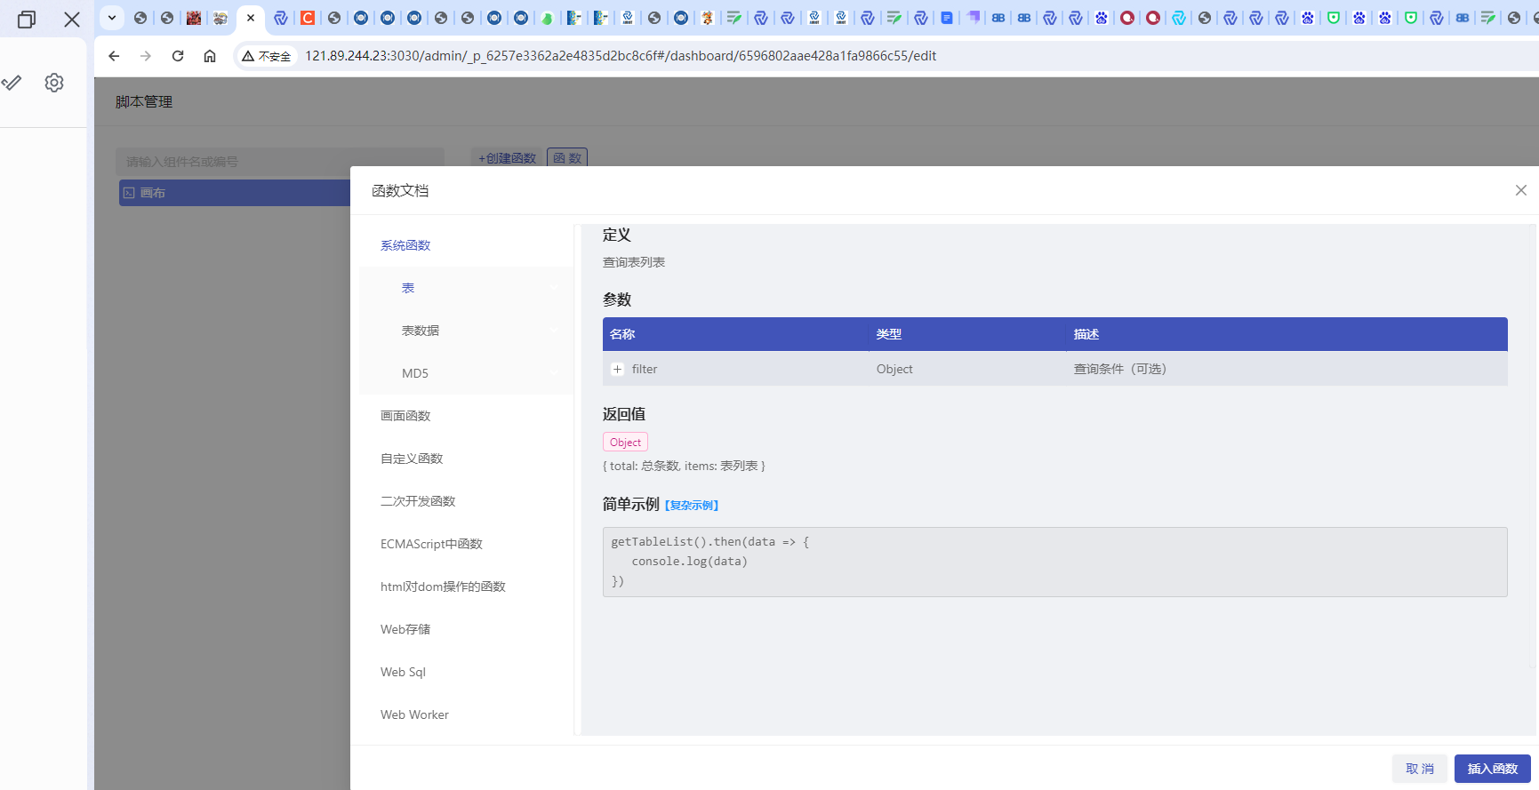Switch to the purple square icon tab
This screenshot has height=790, width=1539.
(974, 18)
